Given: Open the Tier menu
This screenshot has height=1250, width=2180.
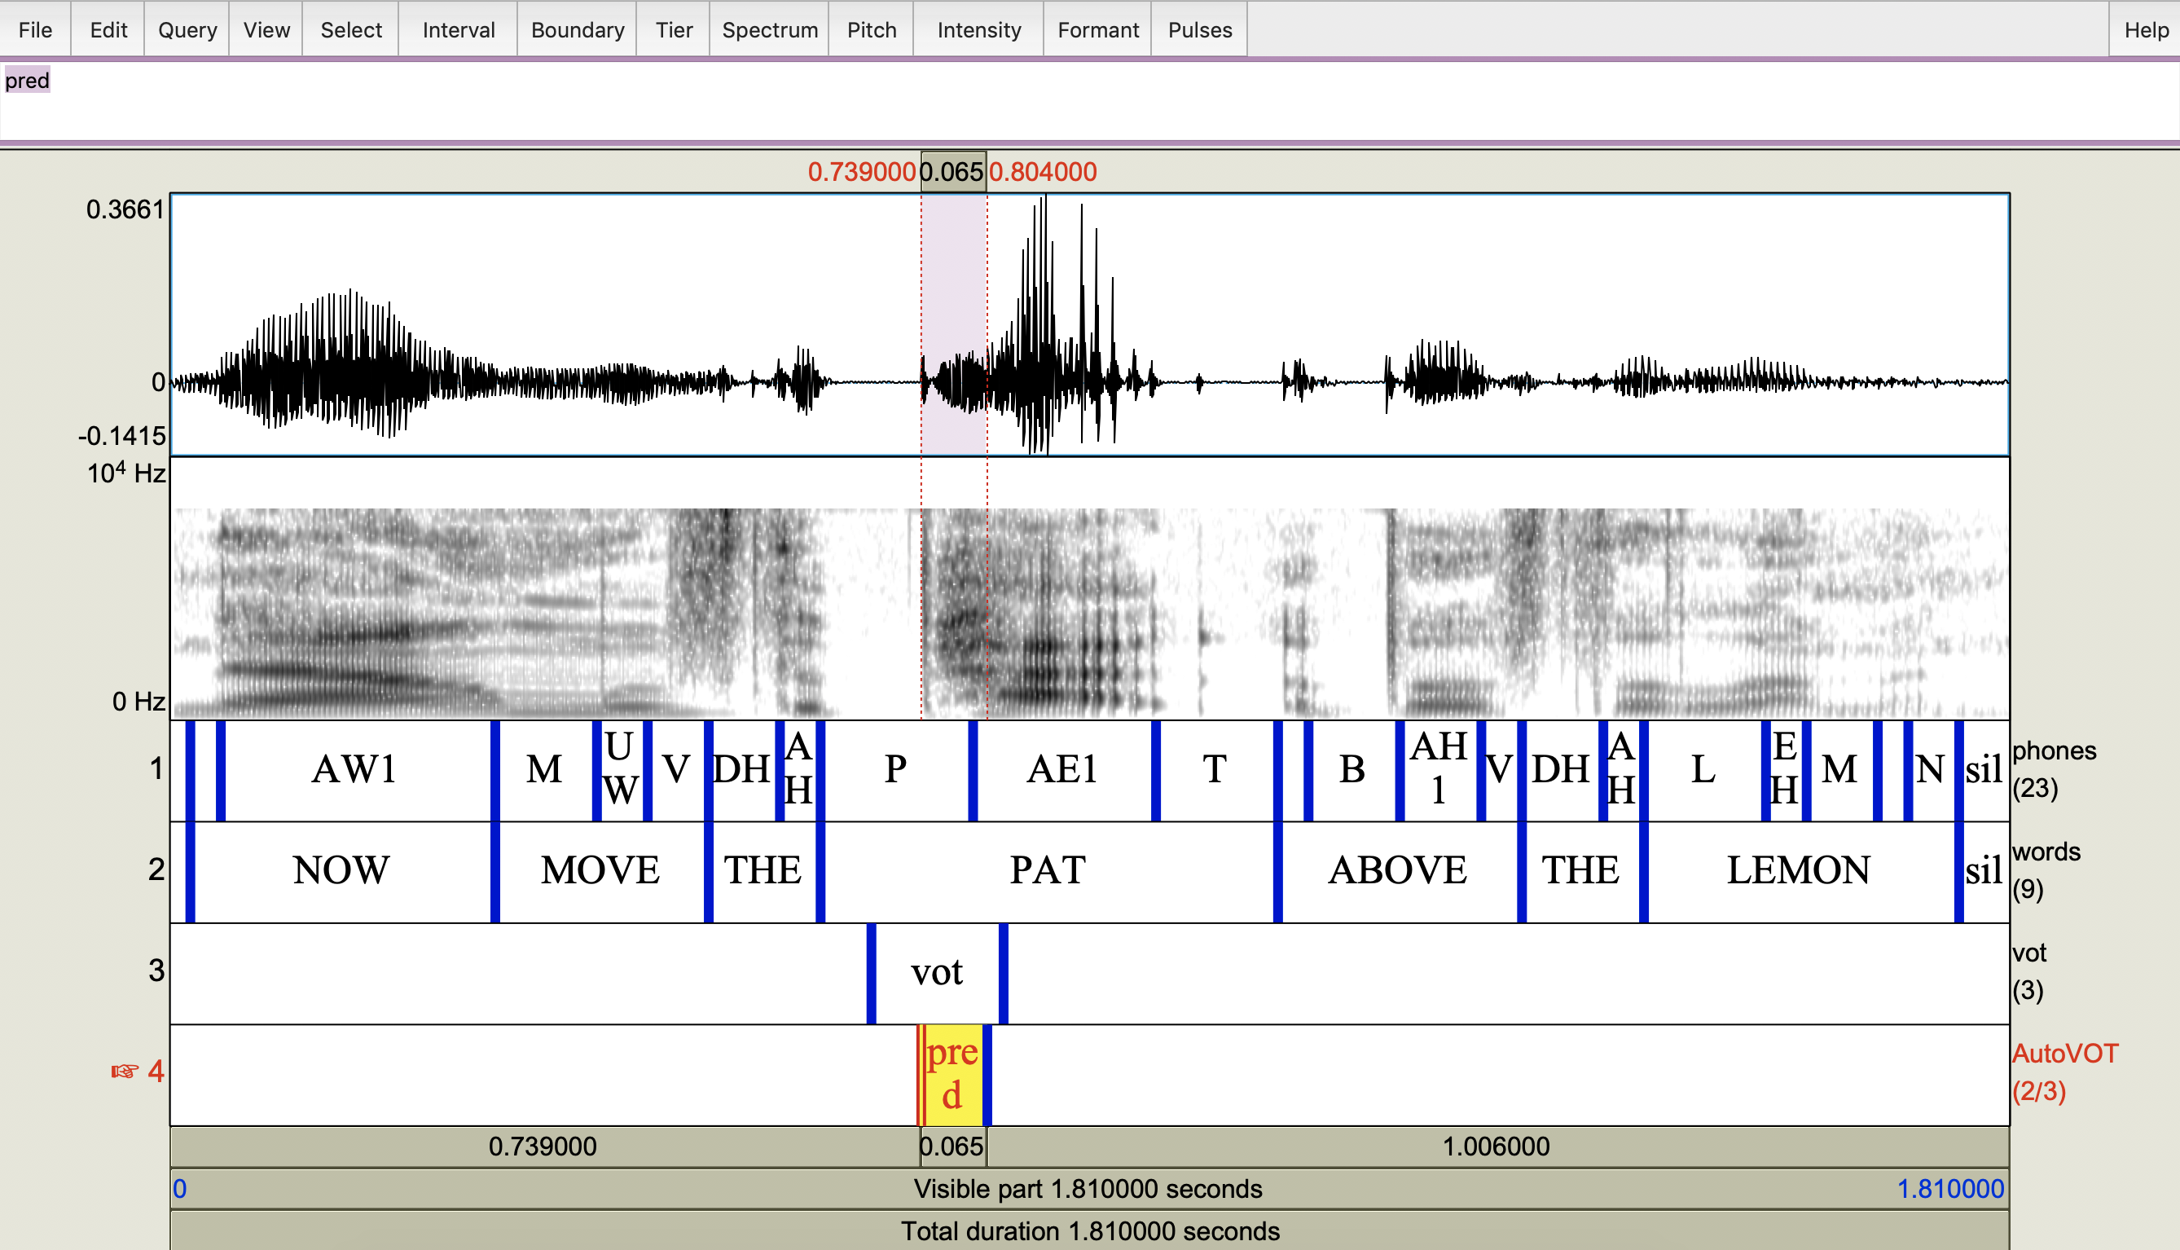Looking at the screenshot, I should 674,30.
